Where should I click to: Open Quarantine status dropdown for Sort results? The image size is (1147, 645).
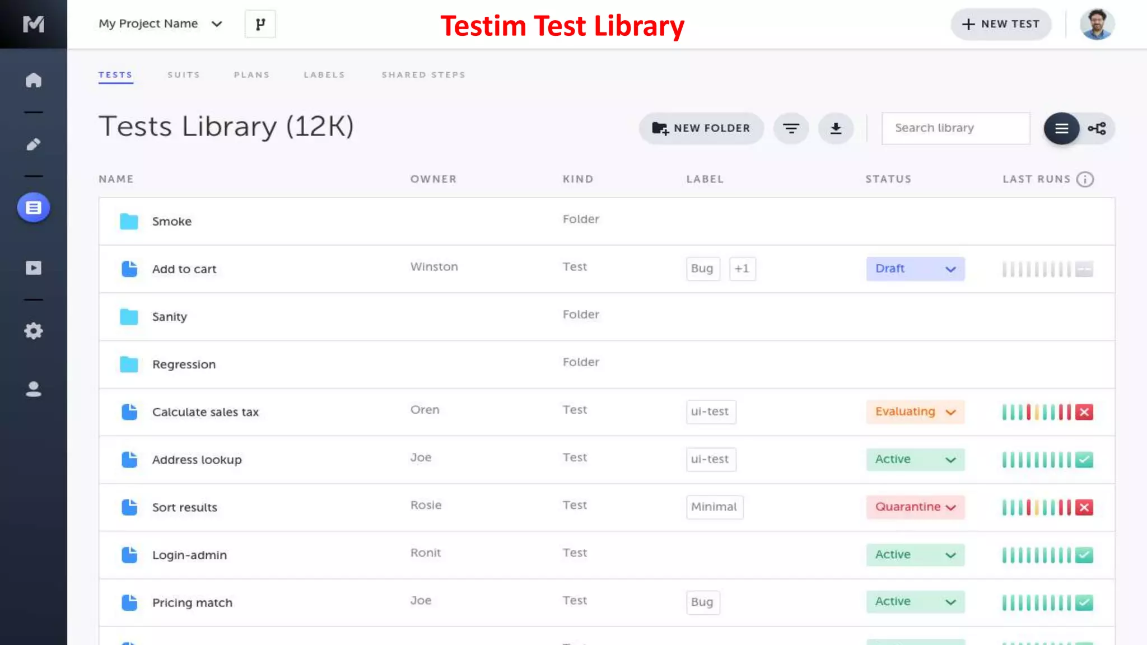pyautogui.click(x=915, y=507)
